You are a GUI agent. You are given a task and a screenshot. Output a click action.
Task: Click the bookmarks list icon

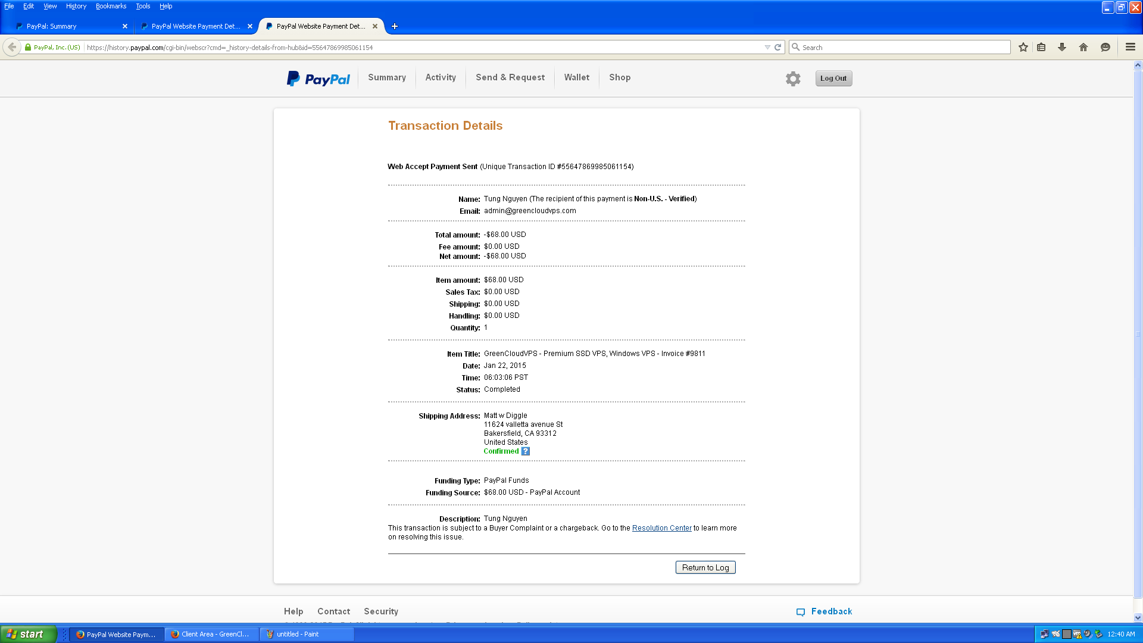coord(1041,48)
